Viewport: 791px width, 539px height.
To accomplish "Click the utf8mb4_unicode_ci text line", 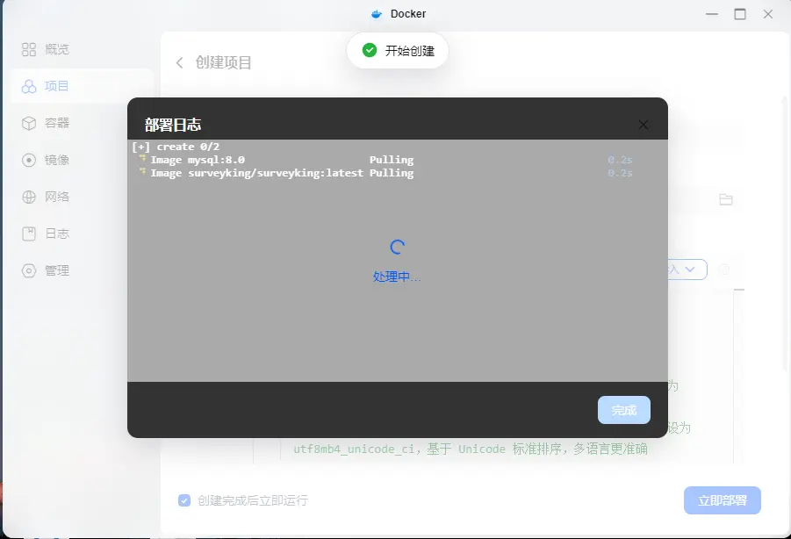I will click(471, 449).
